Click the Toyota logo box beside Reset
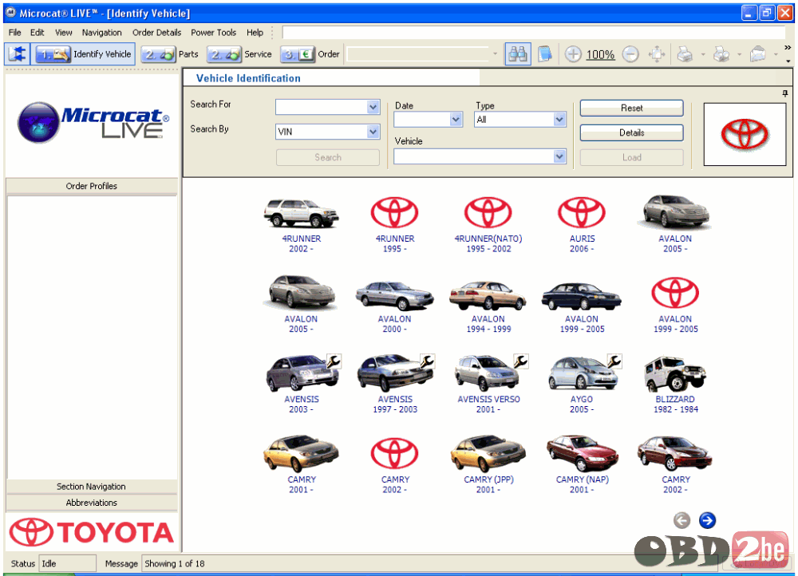798x576 pixels. pos(745,134)
